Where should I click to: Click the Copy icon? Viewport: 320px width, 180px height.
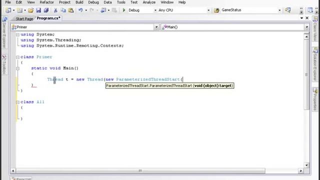63,10
